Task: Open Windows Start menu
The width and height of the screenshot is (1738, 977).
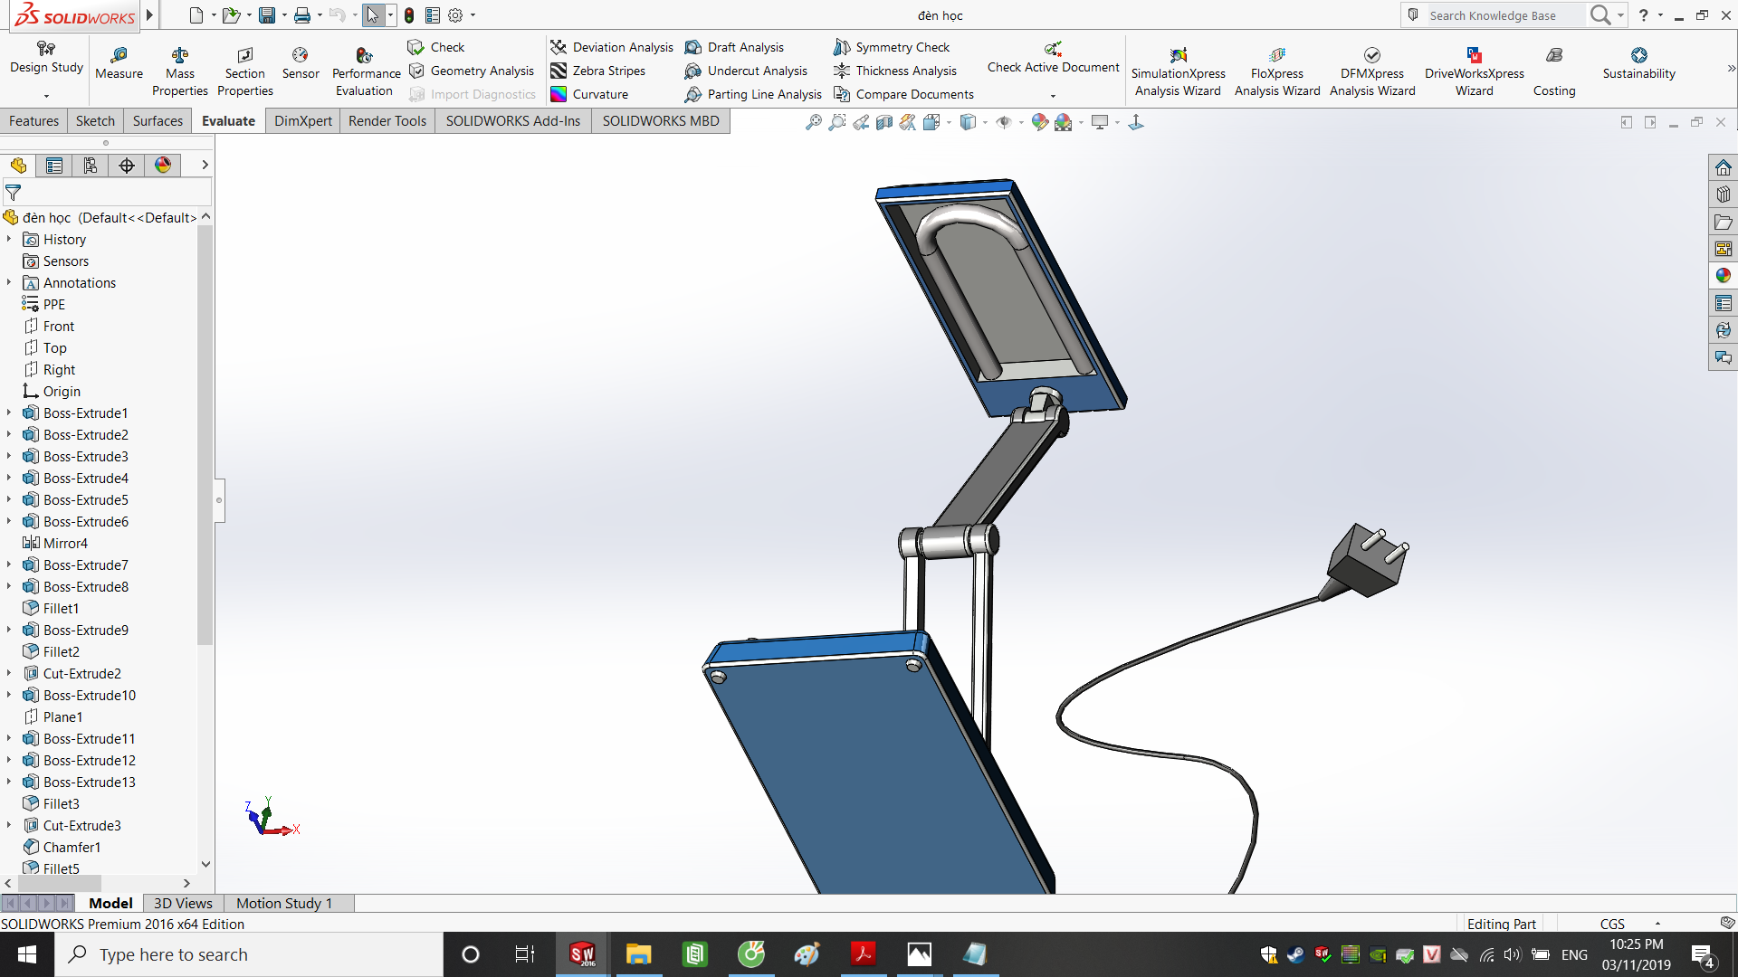Action: [x=27, y=954]
